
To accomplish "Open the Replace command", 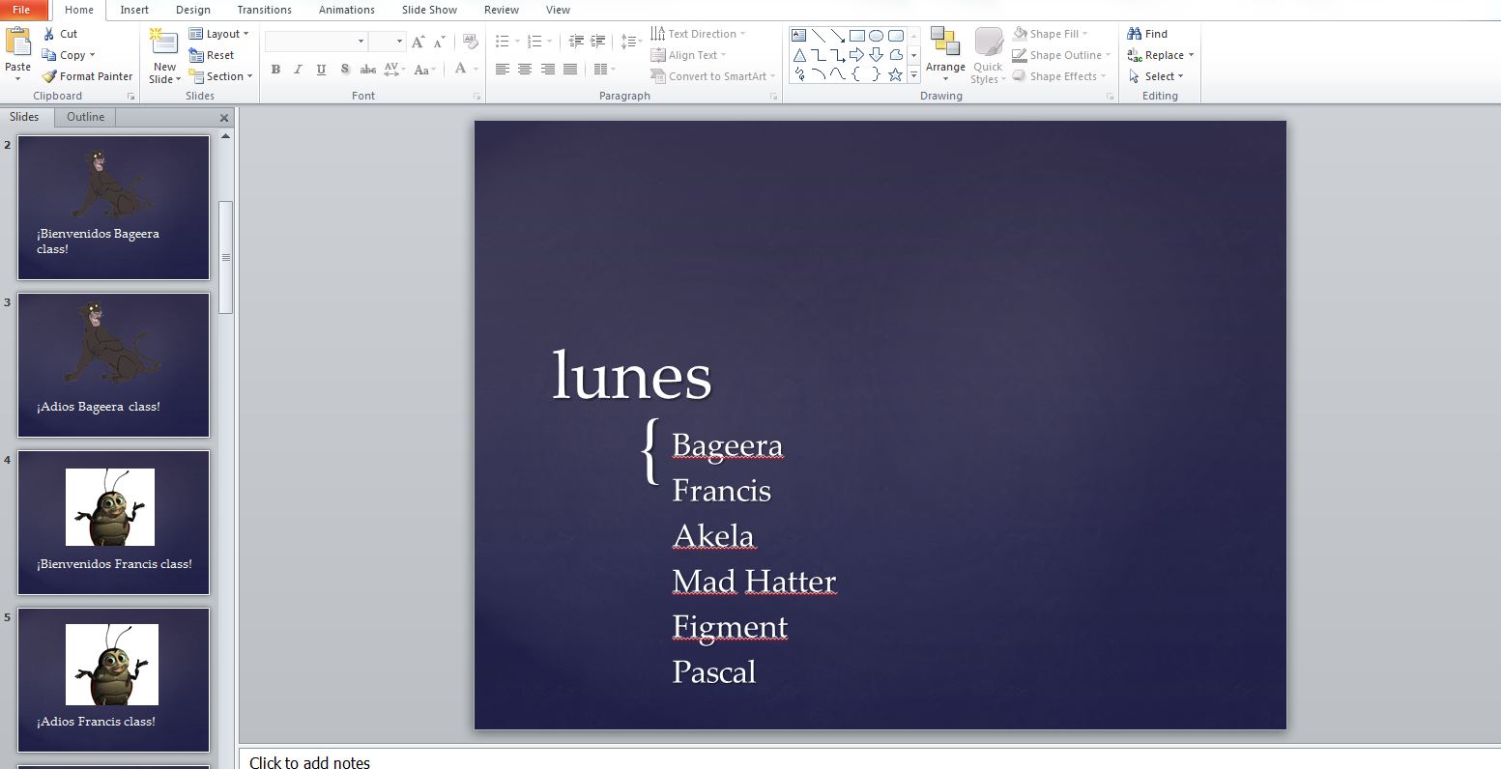I will [1164, 55].
